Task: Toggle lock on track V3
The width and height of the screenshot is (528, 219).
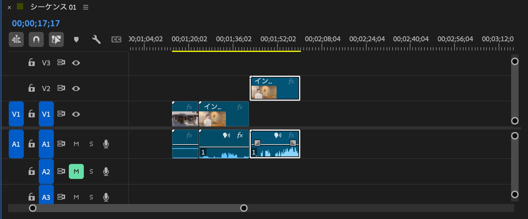Action: pyautogui.click(x=32, y=63)
